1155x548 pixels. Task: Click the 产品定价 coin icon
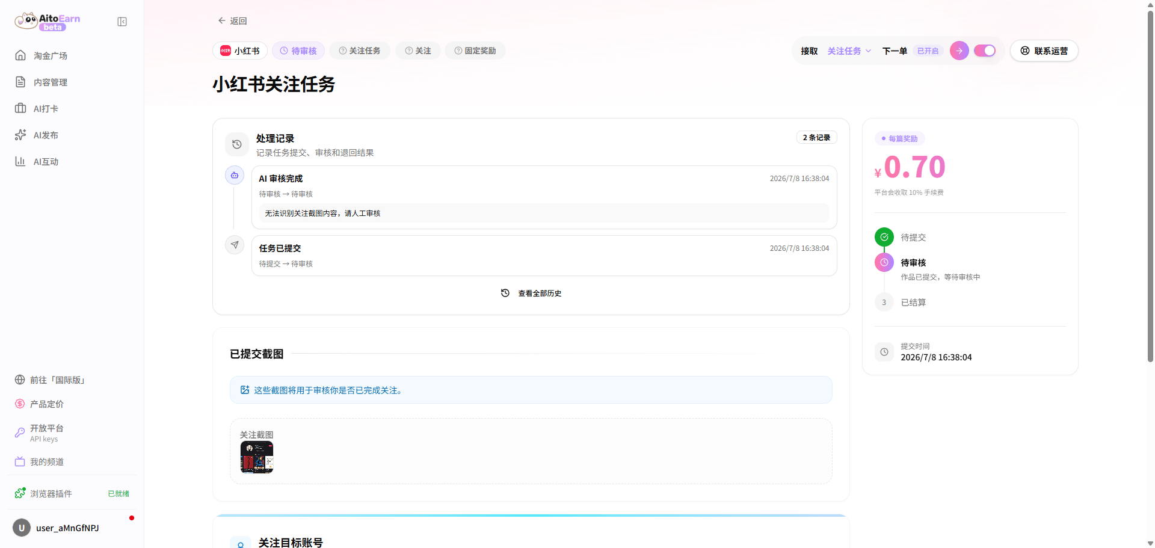point(20,404)
